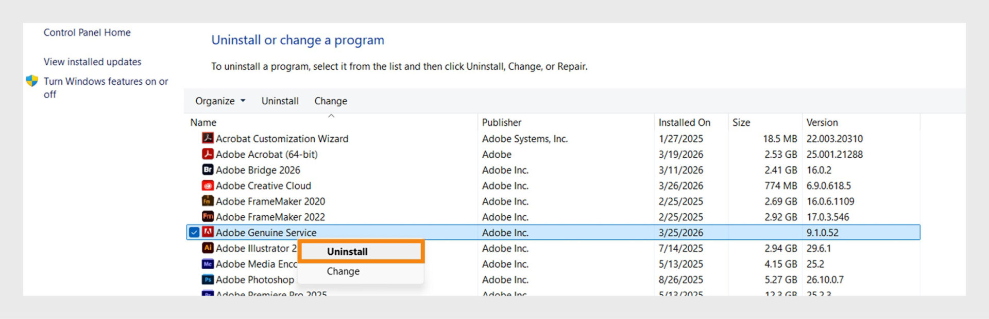The height and width of the screenshot is (319, 989).
Task: Sort by the Installed On column header
Action: (684, 122)
